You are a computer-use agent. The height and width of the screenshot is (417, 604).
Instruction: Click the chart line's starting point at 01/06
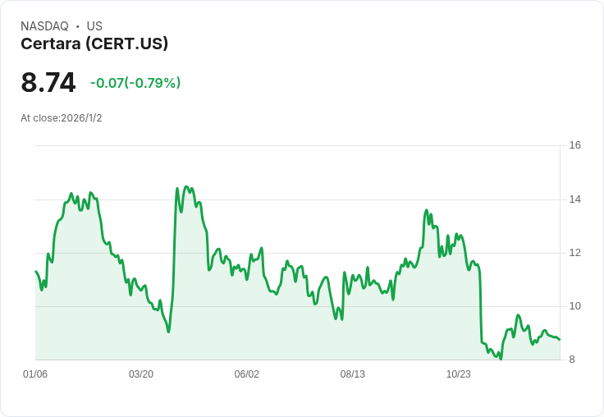tap(36, 272)
